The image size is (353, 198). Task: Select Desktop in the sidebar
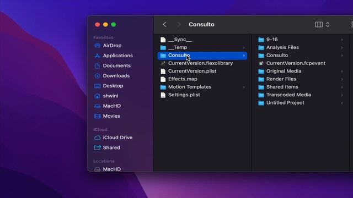pyautogui.click(x=109, y=86)
